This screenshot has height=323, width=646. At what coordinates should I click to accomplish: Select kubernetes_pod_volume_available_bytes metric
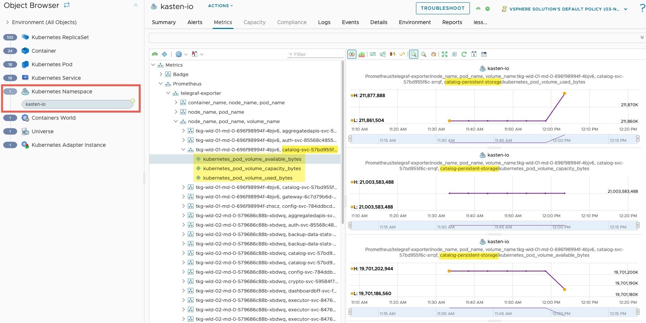pyautogui.click(x=252, y=159)
